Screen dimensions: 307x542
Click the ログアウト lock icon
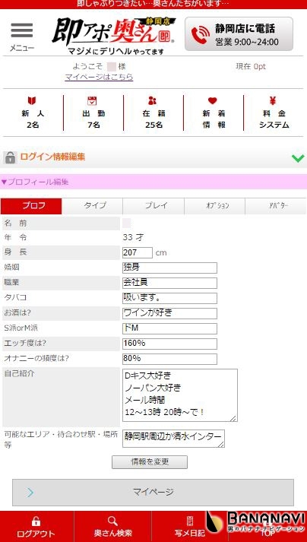(36, 521)
